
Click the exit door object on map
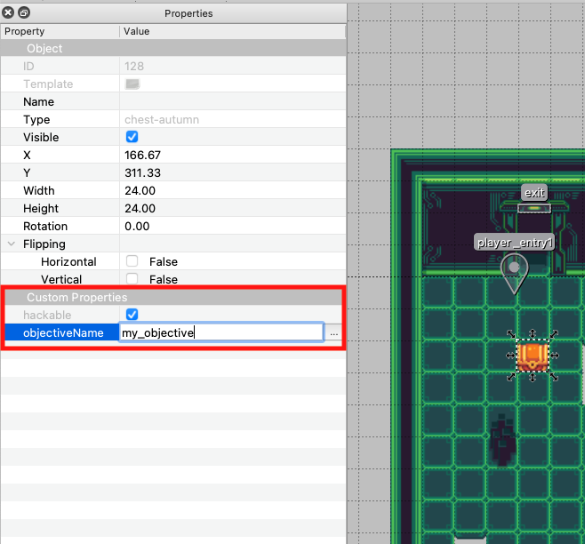[x=533, y=208]
